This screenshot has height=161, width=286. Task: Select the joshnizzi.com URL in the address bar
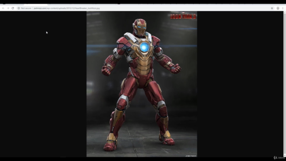[x=67, y=8]
